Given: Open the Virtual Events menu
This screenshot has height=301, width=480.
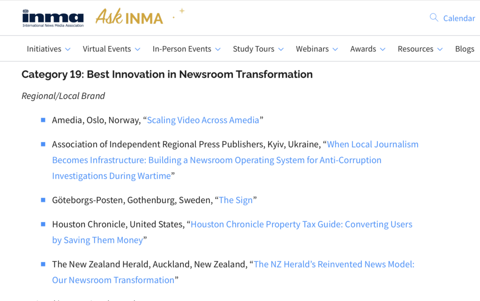Looking at the screenshot, I should point(107,49).
